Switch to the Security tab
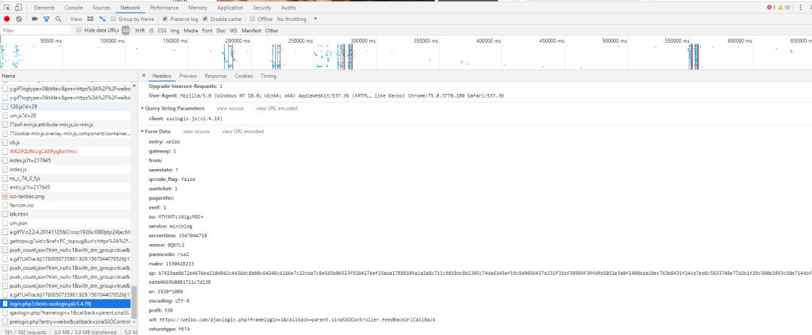Viewport: 812px width, 335px height. [x=262, y=8]
